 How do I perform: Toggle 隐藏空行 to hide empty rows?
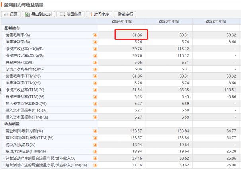125,14
